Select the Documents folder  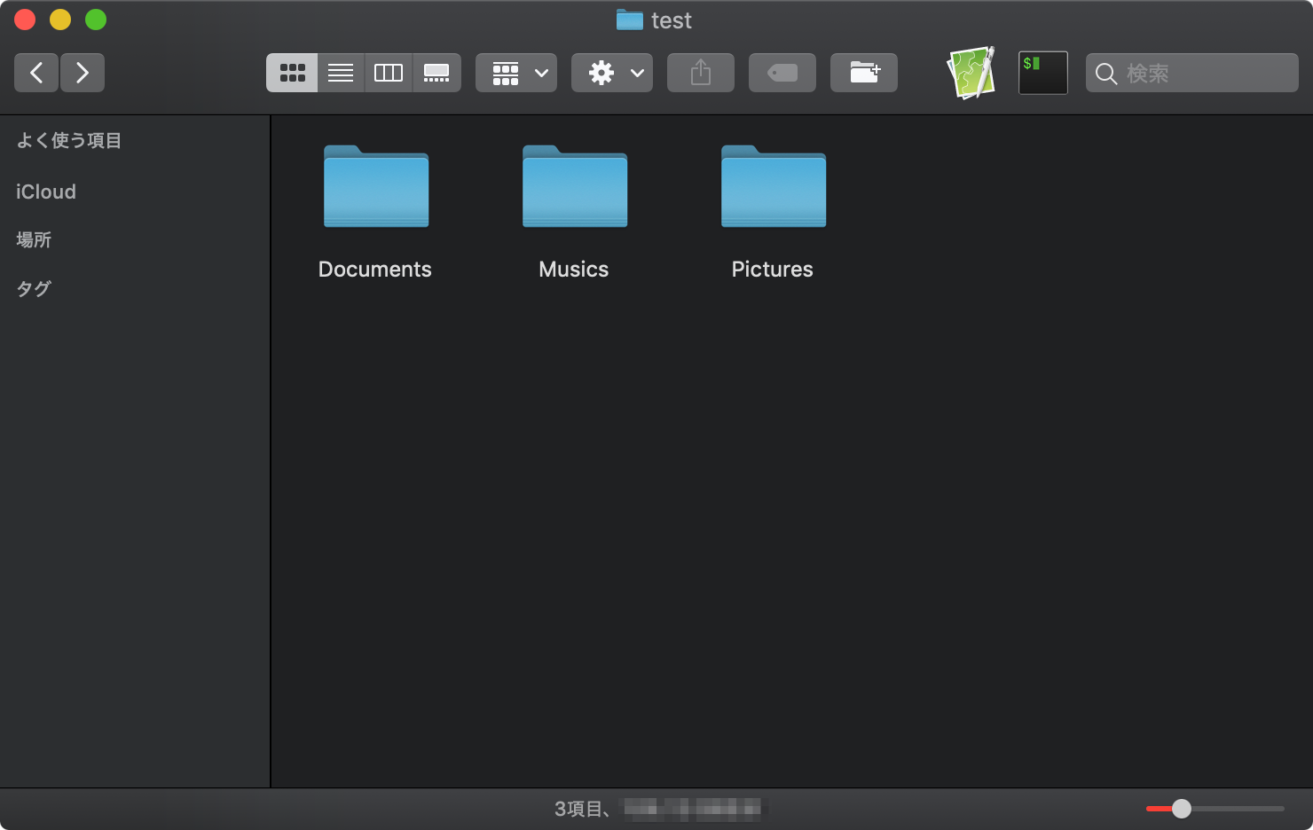[x=376, y=188]
